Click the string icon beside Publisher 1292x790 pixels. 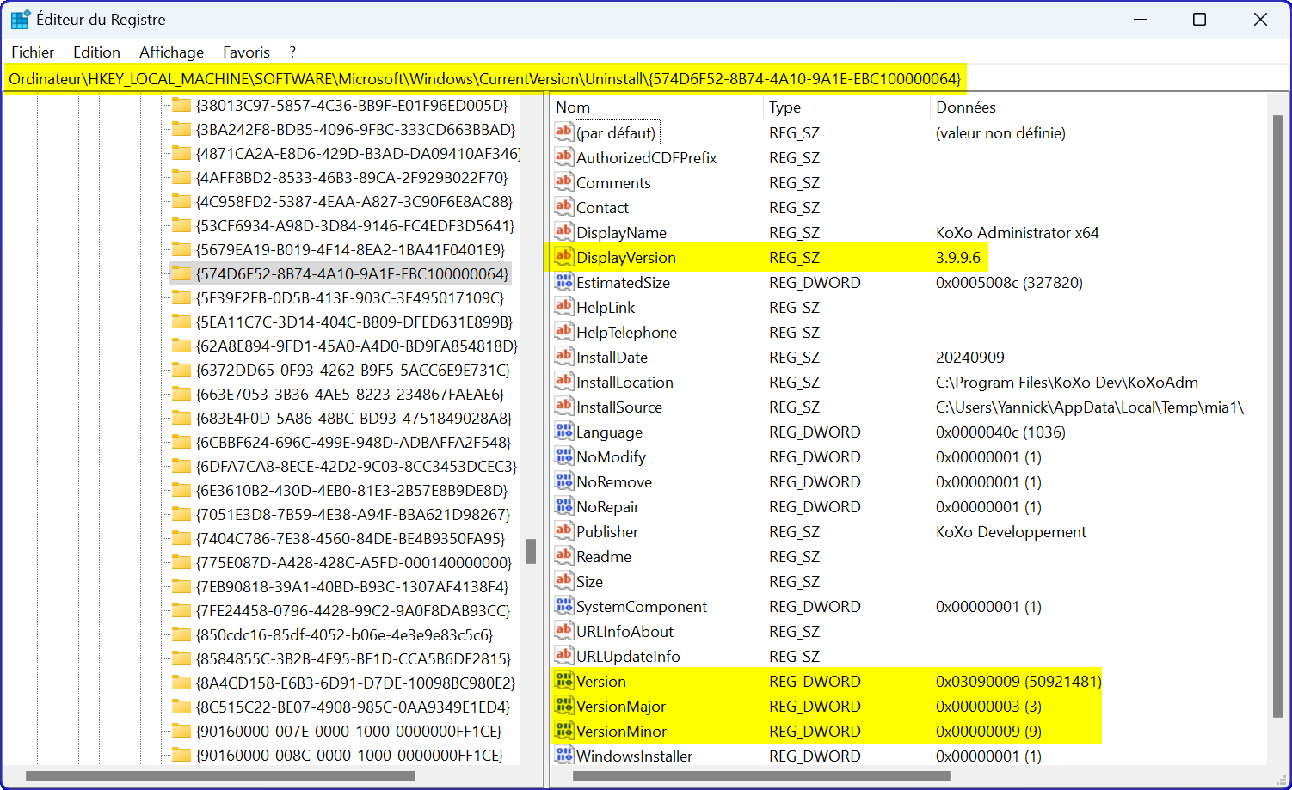[x=563, y=530]
